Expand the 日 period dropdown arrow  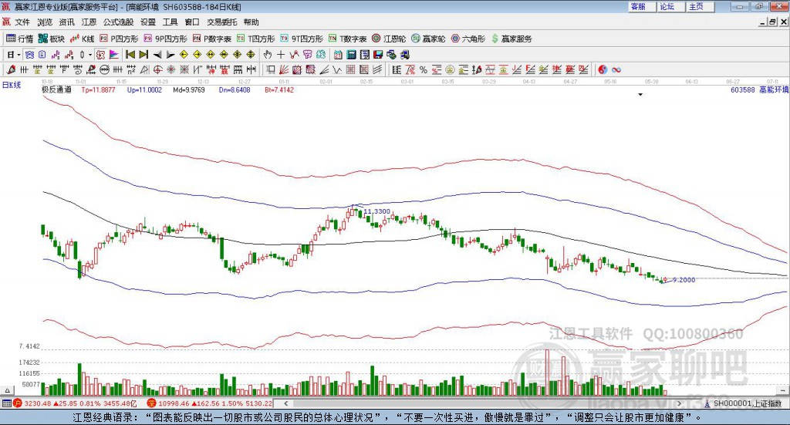coord(19,55)
